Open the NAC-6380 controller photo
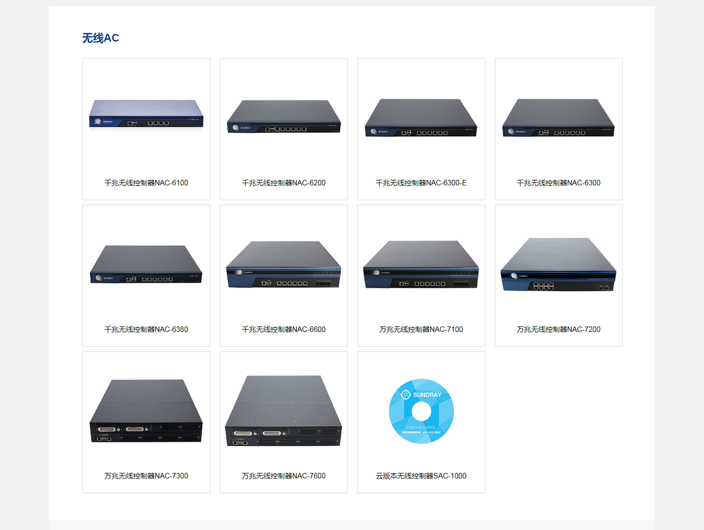The image size is (704, 530). tap(146, 265)
